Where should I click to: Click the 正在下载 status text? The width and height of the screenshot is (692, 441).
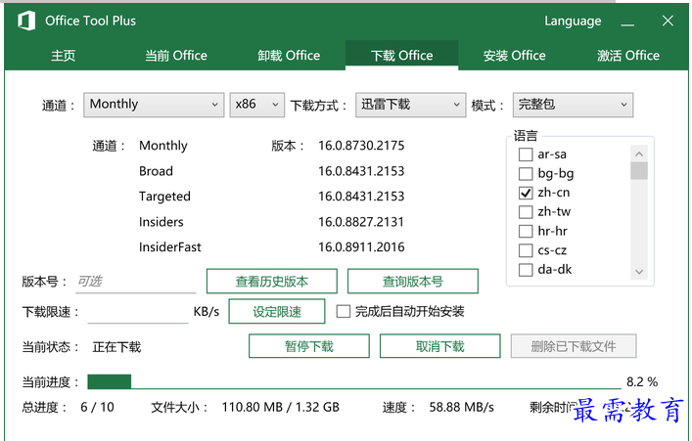point(116,347)
